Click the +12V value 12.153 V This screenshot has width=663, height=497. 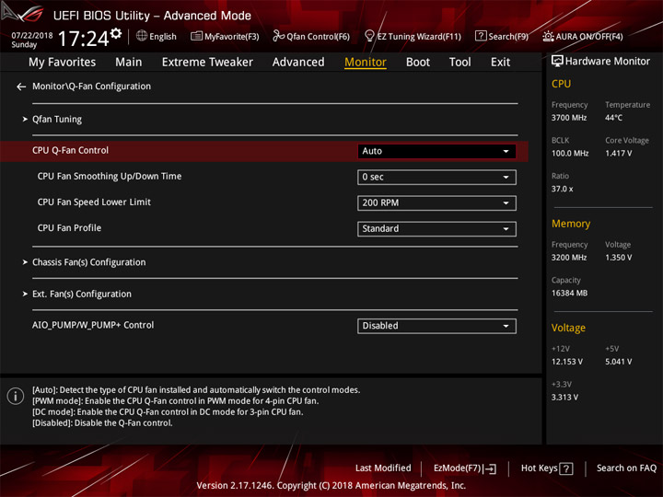click(567, 363)
